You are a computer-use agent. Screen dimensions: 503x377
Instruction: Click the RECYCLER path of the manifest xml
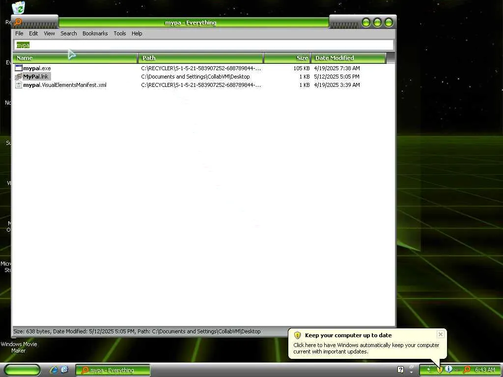coord(201,85)
